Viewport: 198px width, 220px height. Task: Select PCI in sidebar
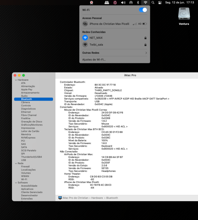pyautogui.click(x=23, y=141)
